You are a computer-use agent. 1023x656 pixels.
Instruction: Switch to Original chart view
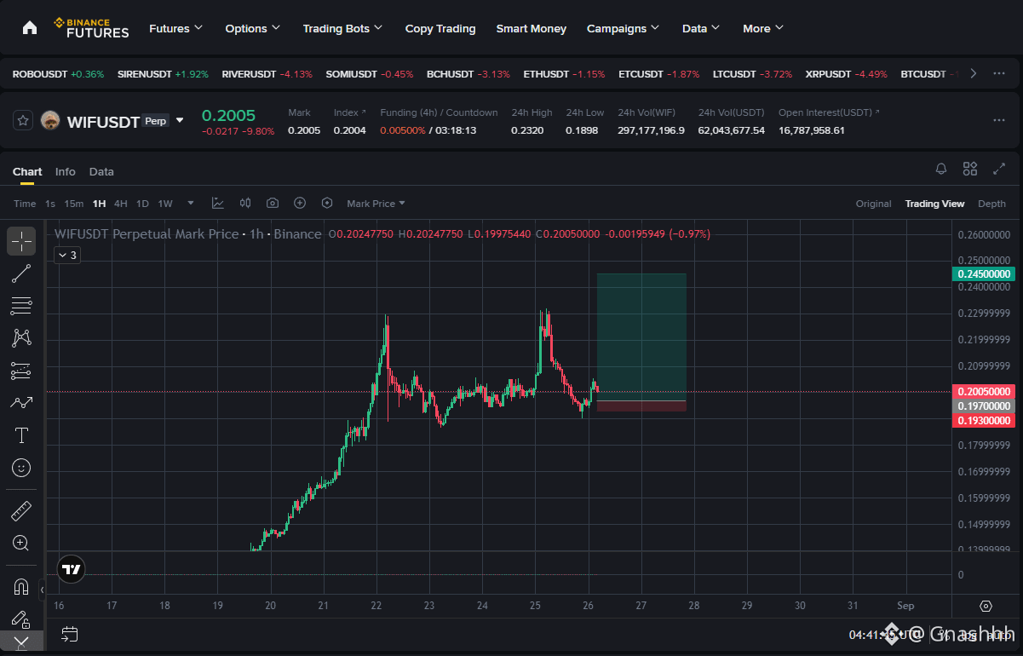(x=873, y=204)
